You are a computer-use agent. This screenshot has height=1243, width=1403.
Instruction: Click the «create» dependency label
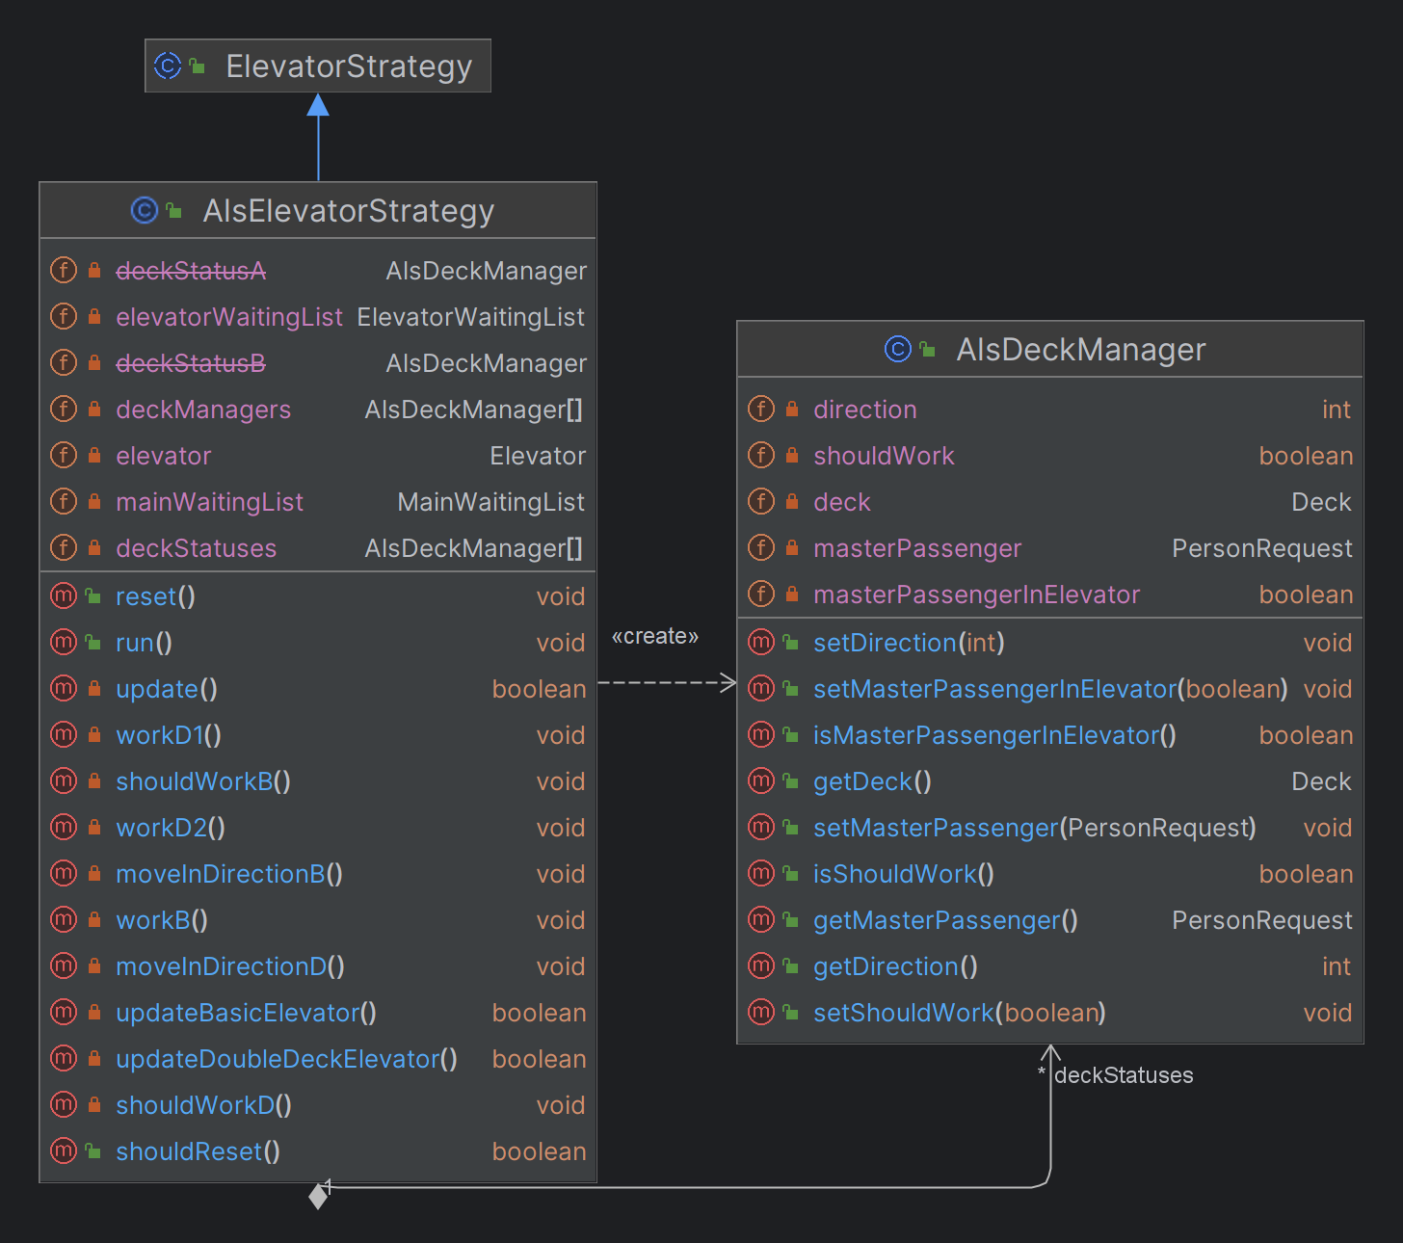coord(655,636)
